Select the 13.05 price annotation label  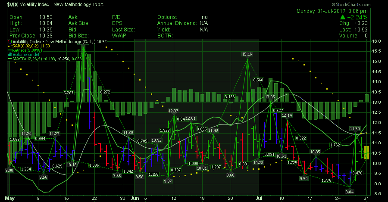[x=270, y=97]
